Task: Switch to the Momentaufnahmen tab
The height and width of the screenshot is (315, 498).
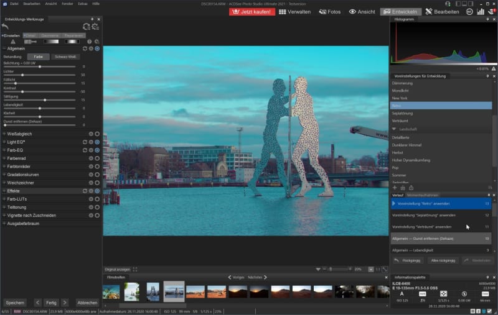Action: click(x=423, y=195)
